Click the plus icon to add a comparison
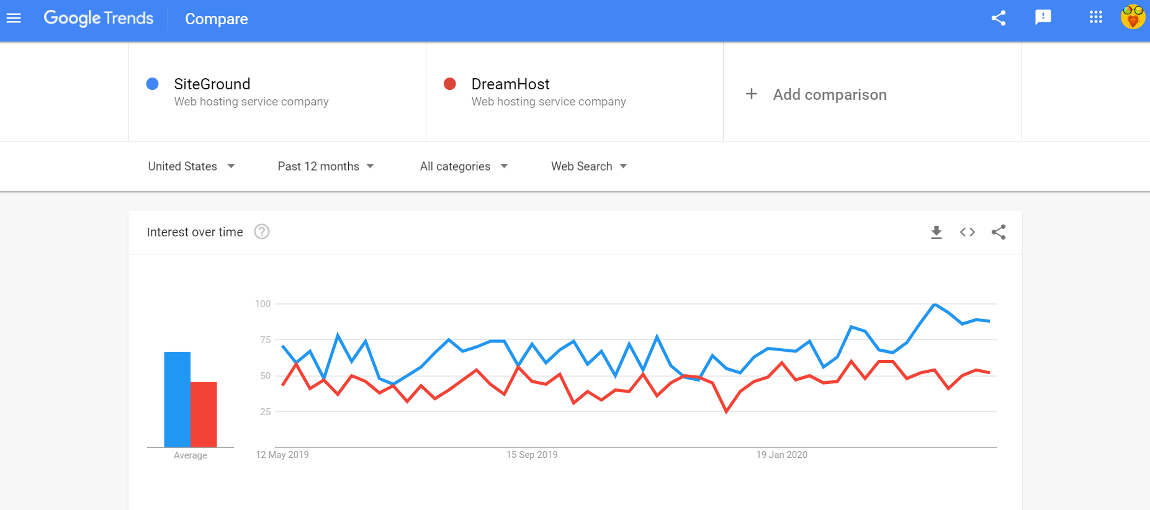 click(x=752, y=94)
